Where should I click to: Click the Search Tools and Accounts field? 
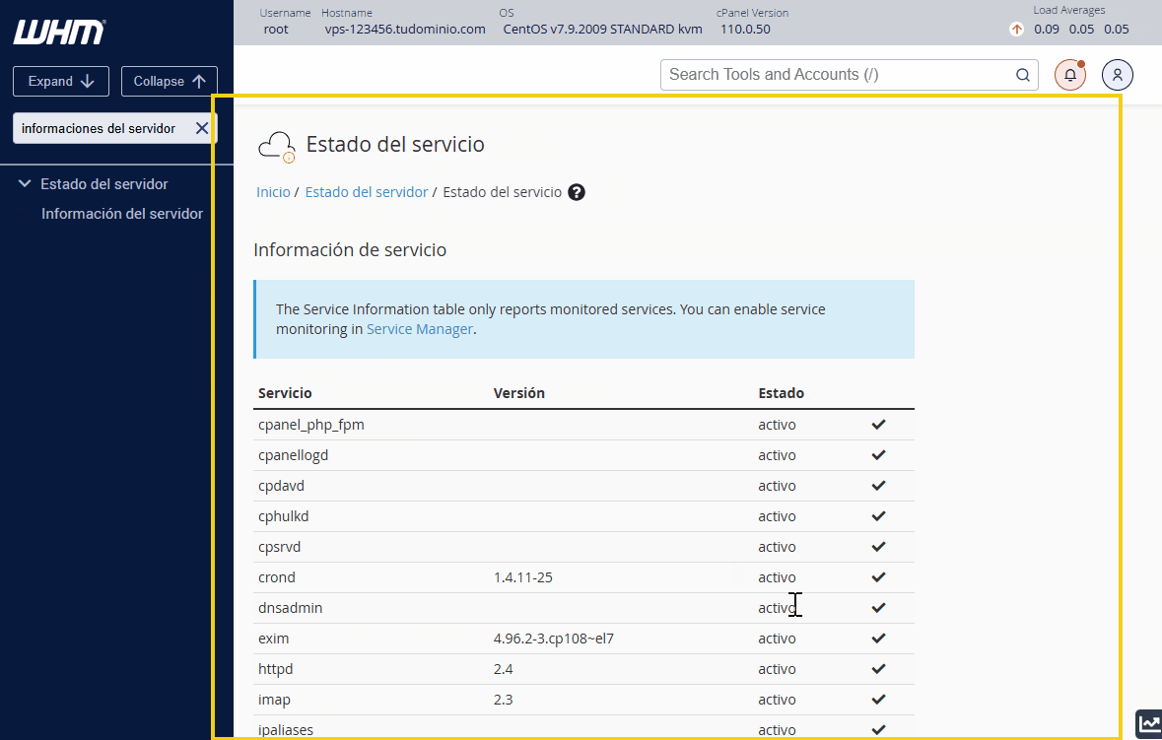[x=838, y=74]
